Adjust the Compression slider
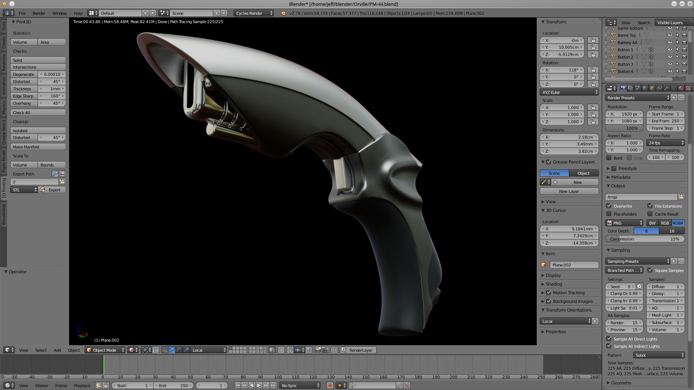The image size is (694, 390). coord(645,239)
